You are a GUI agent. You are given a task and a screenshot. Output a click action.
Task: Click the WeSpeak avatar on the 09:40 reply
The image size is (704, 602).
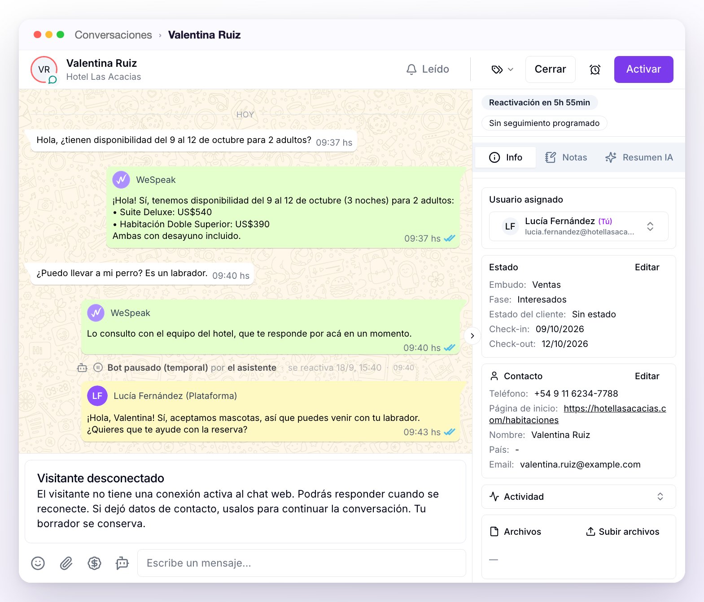point(96,313)
